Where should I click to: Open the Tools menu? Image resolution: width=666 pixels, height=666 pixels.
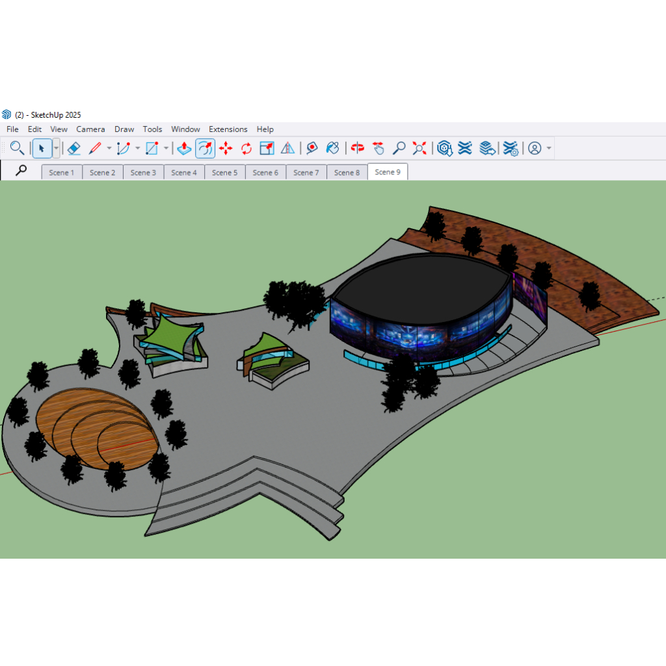[152, 129]
